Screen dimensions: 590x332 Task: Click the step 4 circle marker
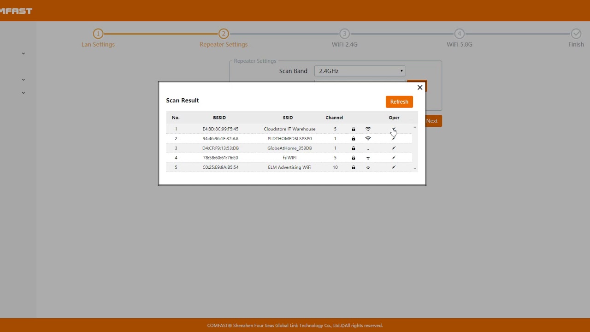point(459,34)
